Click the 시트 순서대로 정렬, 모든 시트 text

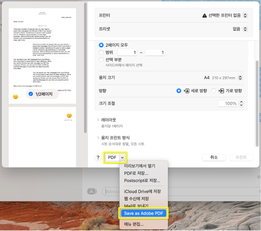click(123, 144)
